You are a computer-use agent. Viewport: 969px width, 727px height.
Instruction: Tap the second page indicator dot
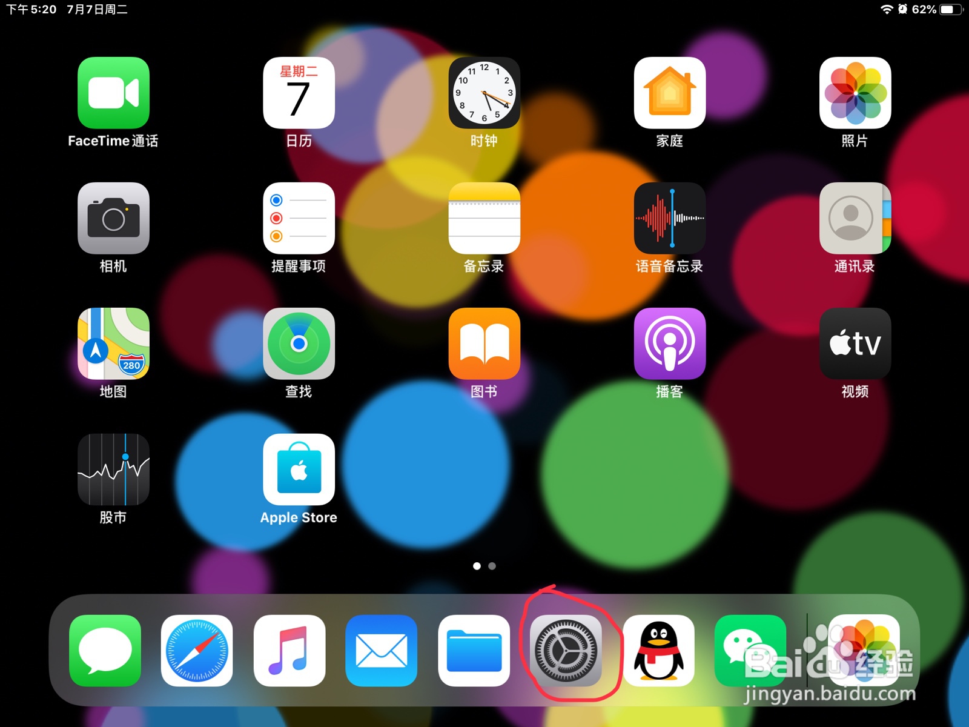click(x=492, y=566)
